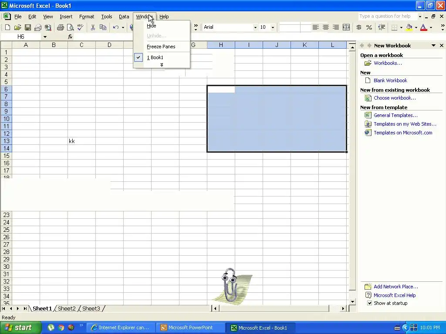Screen dimensions: 446x334
Task: Click the Windows start button
Action: point(20,327)
